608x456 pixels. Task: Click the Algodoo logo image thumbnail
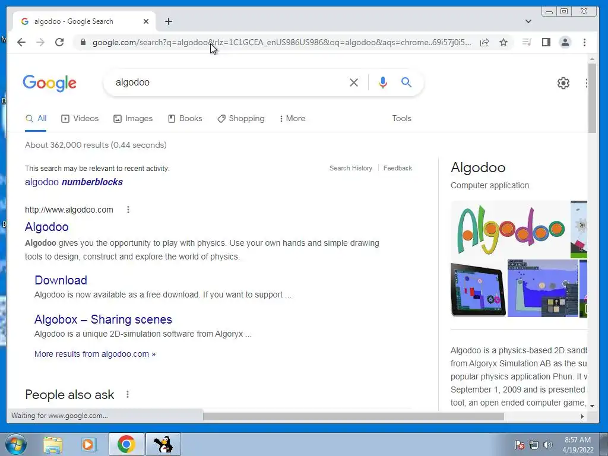(x=510, y=229)
